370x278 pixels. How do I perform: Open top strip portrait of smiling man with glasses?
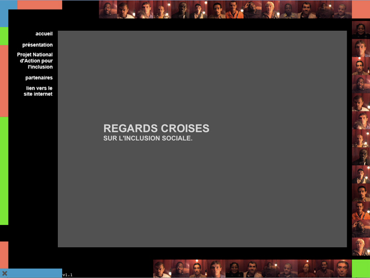(108, 10)
